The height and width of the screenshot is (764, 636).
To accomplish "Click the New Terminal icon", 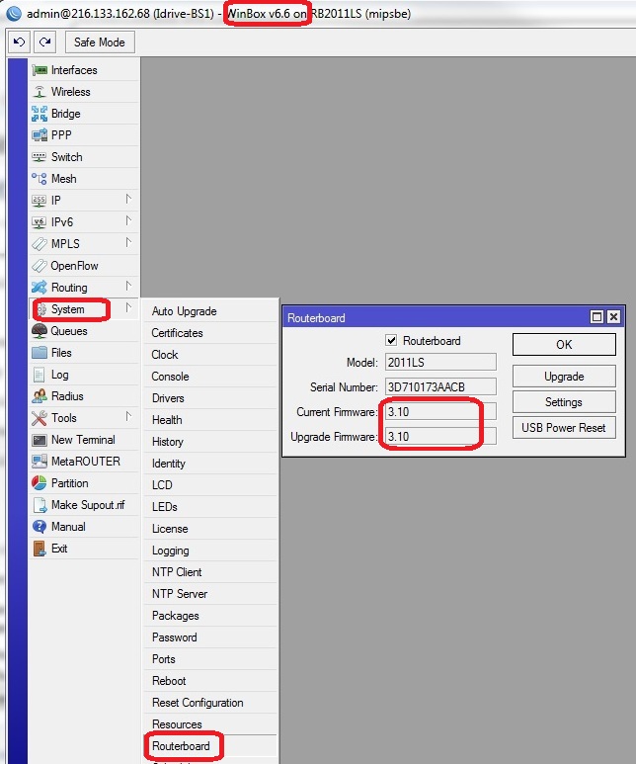I will 40,440.
